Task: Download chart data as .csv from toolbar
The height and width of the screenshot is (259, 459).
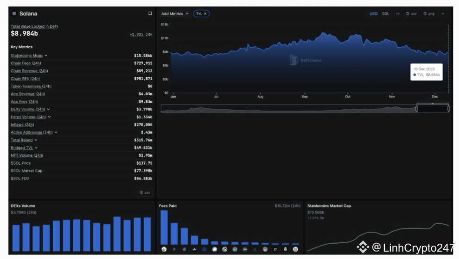Action: tap(411, 14)
